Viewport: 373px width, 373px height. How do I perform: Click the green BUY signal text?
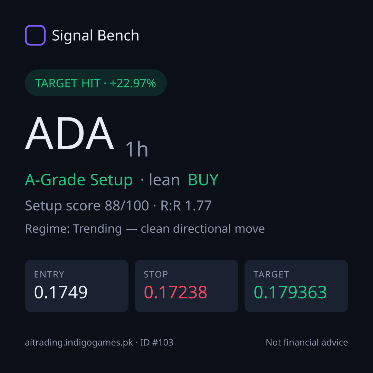tap(203, 180)
